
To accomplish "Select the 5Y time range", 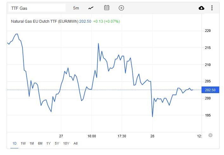I will (x=57, y=143).
